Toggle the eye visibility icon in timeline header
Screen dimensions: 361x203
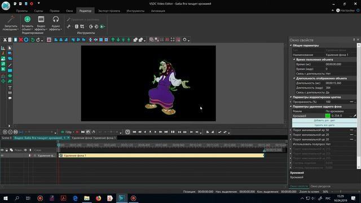[2, 150]
